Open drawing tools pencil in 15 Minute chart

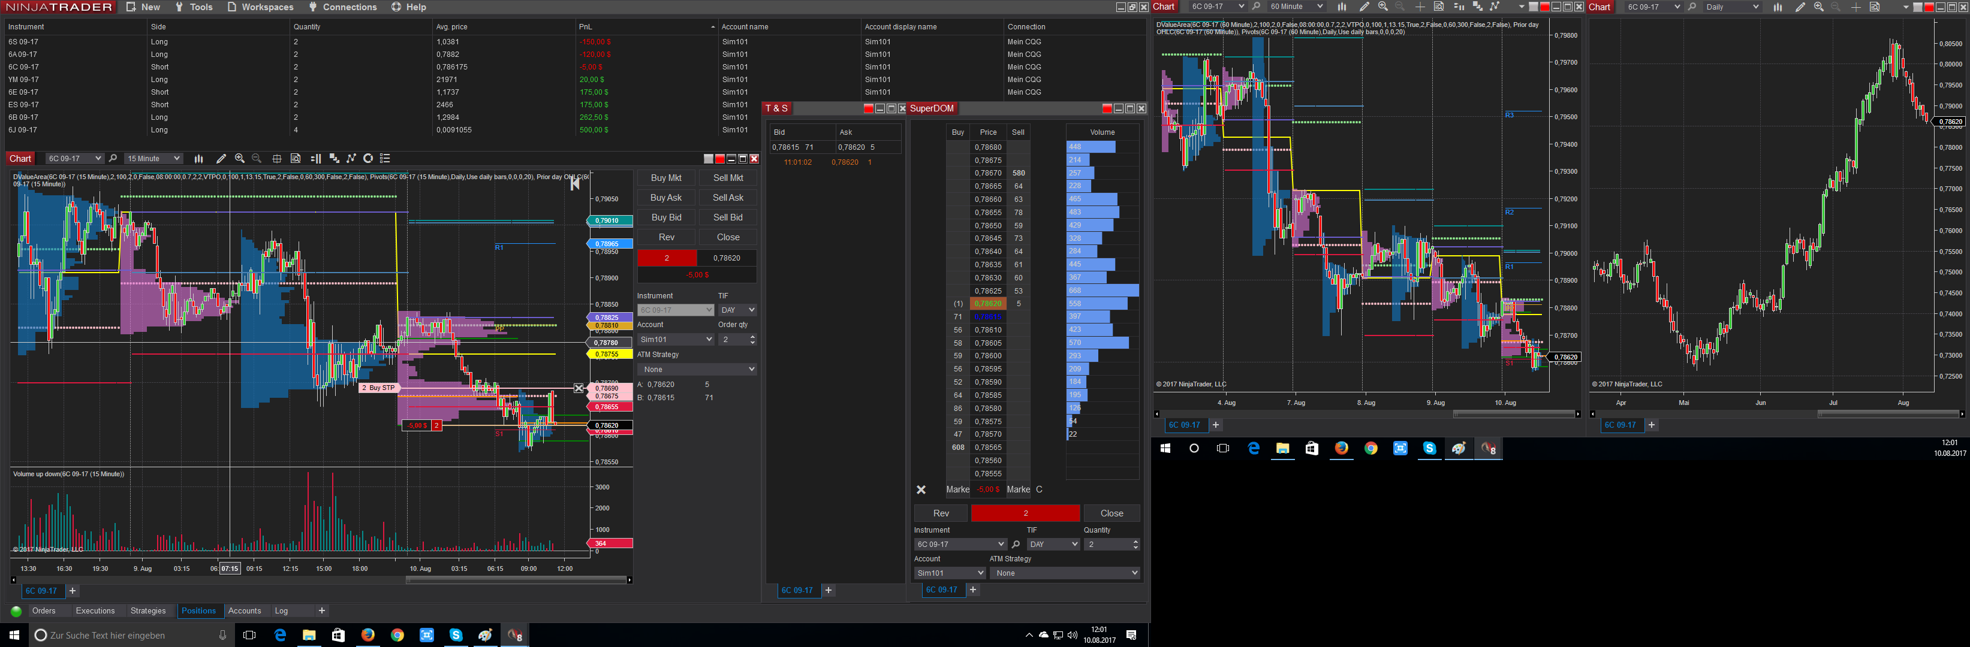221,159
